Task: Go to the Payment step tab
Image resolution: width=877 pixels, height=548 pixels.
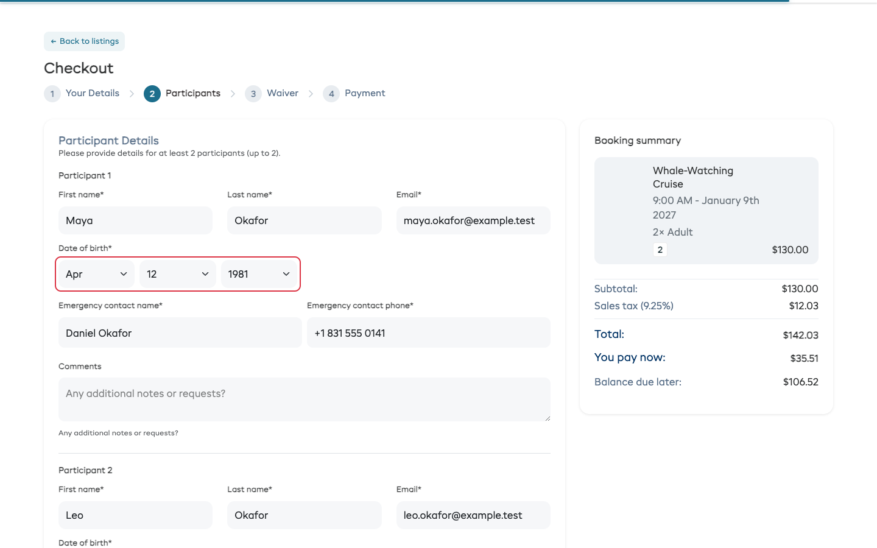Action: (x=365, y=93)
